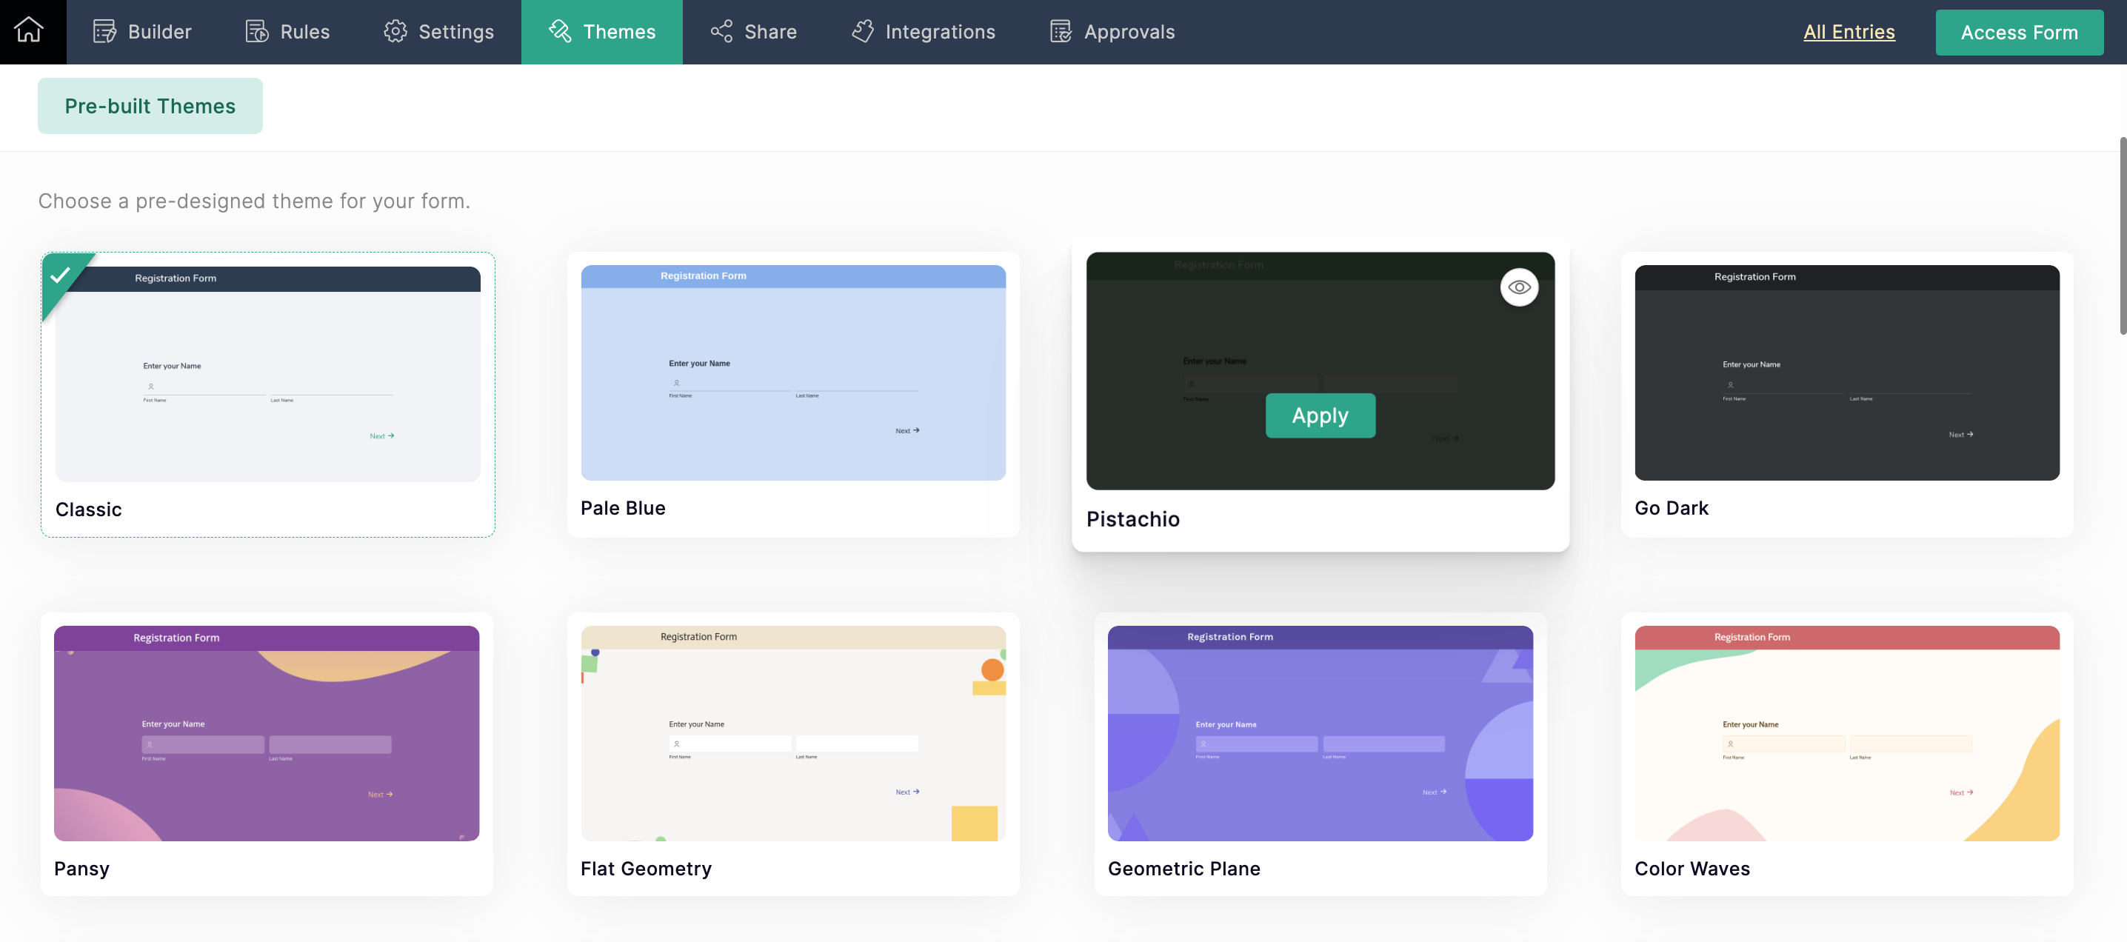The height and width of the screenshot is (942, 2127).
Task: Click the Themes paint roller icon
Action: click(x=560, y=31)
